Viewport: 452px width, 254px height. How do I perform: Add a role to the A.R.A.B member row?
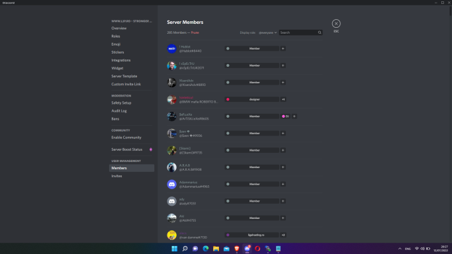(283, 167)
